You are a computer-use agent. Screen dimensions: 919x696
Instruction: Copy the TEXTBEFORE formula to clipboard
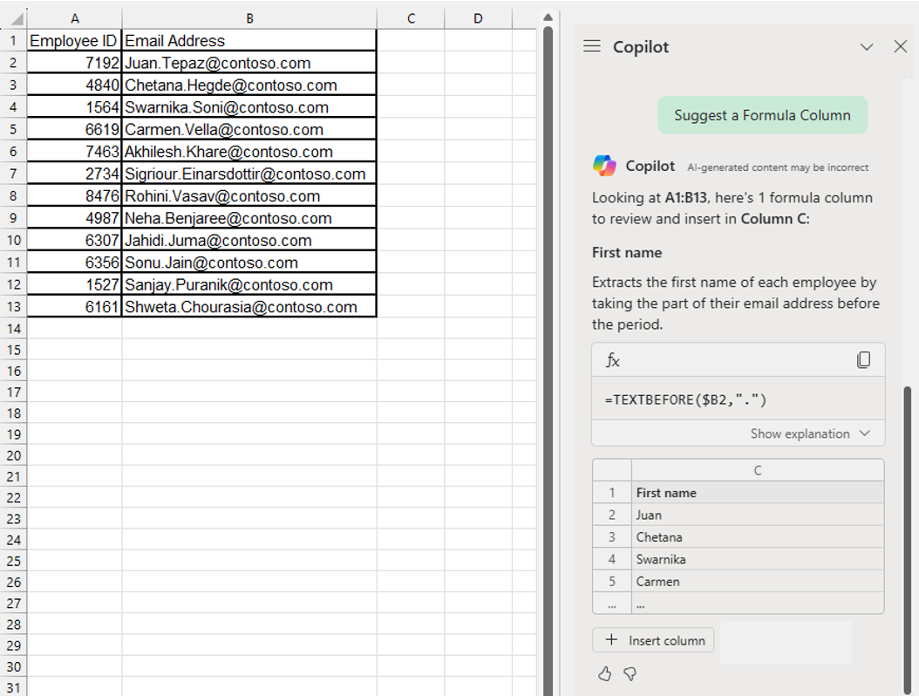(863, 359)
